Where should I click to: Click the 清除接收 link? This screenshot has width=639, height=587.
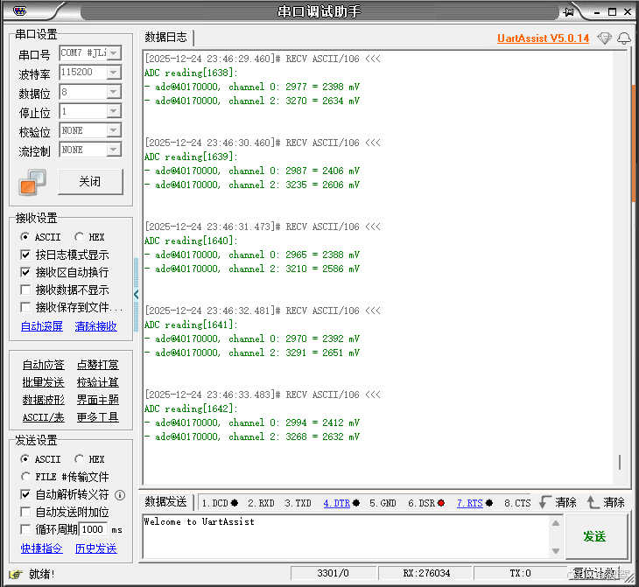pos(95,326)
